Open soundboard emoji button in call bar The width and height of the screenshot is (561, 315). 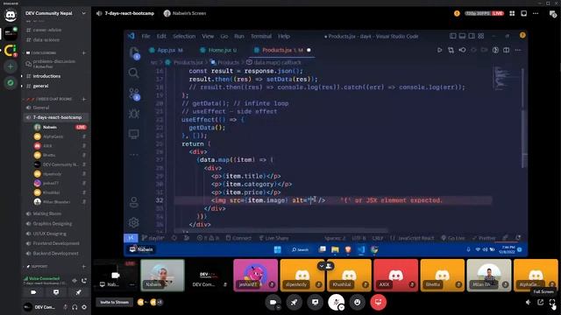[357, 302]
